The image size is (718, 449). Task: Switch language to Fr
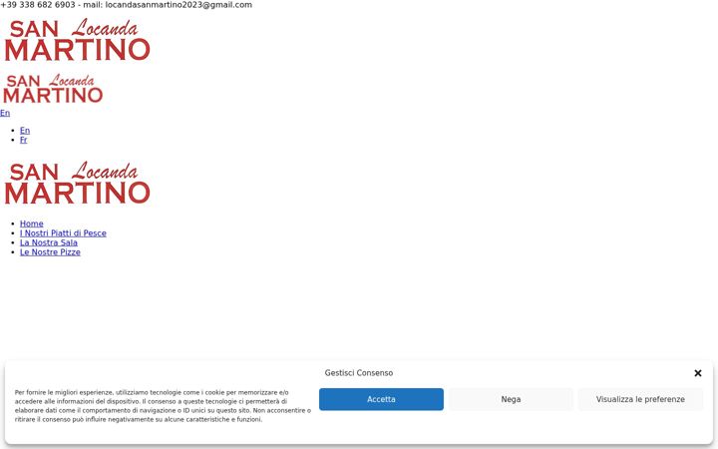(23, 141)
